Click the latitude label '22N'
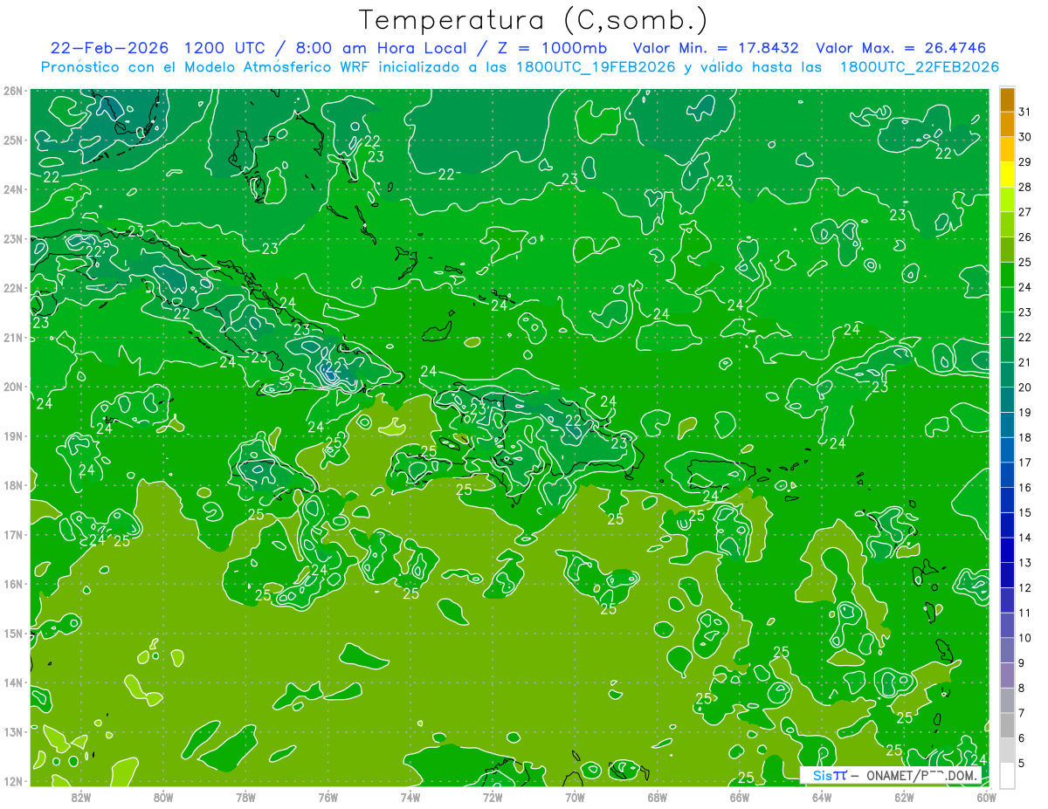 (13, 288)
